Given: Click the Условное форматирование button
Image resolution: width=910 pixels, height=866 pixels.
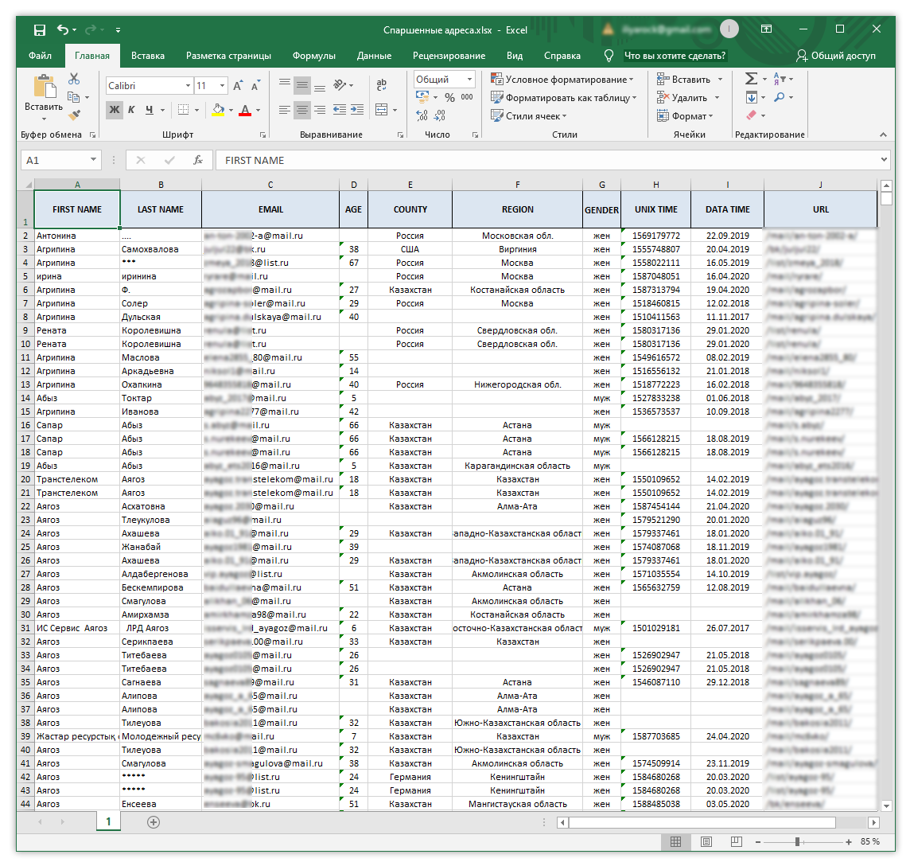Looking at the screenshot, I should [x=563, y=80].
